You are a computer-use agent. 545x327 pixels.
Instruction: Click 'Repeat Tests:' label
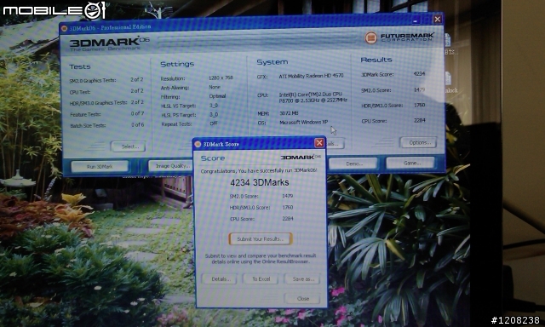[x=176, y=124]
